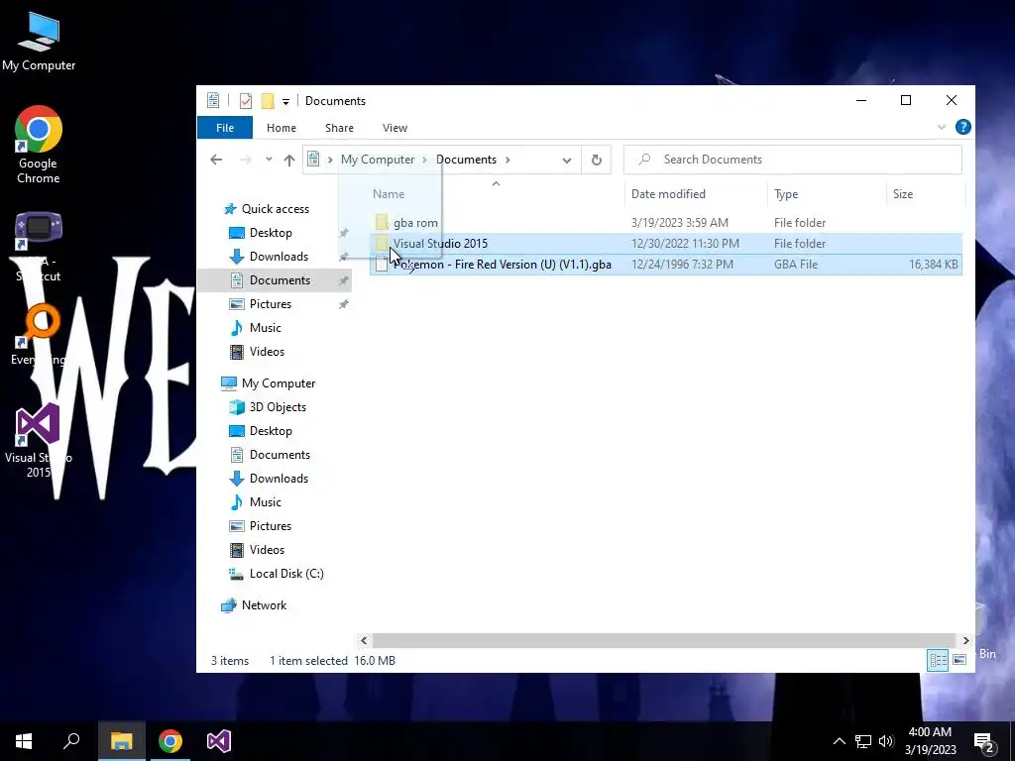1015x761 pixels.
Task: Open taskbar Search
Action: click(71, 741)
